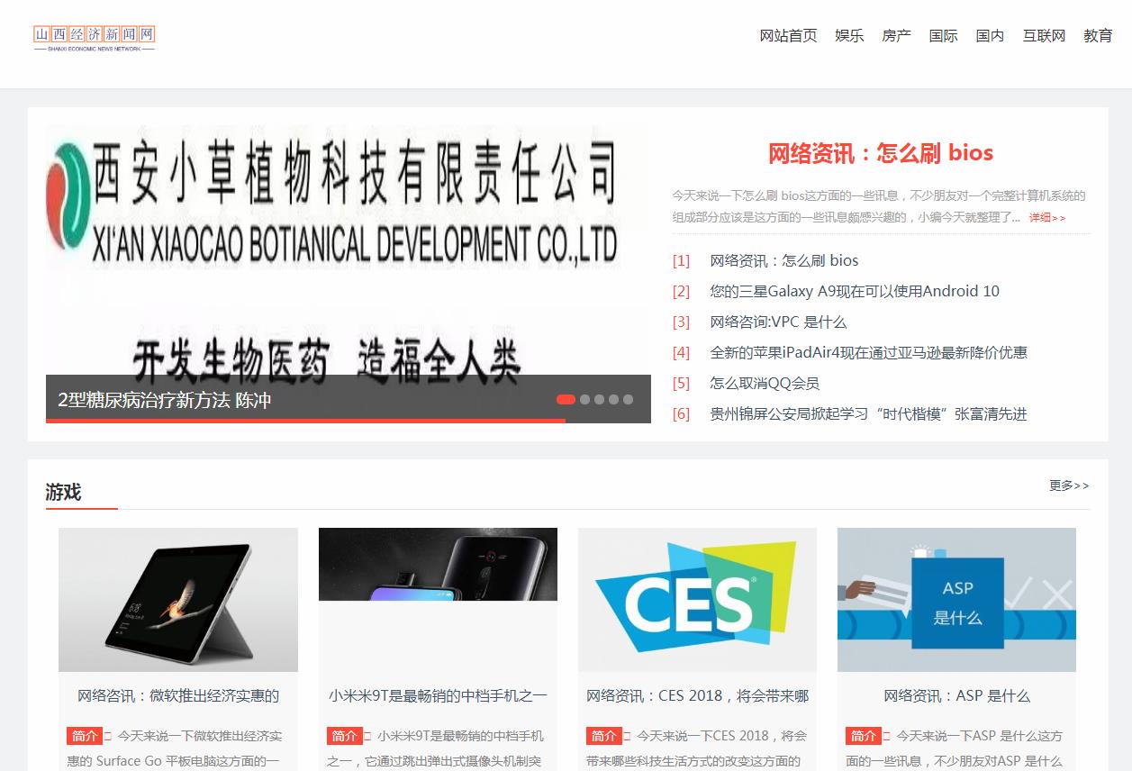
Task: Go to the 教育 section
Action: (1098, 36)
